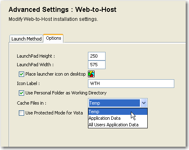
Task: Click the colorful launcher icon preview
Action: (91, 74)
